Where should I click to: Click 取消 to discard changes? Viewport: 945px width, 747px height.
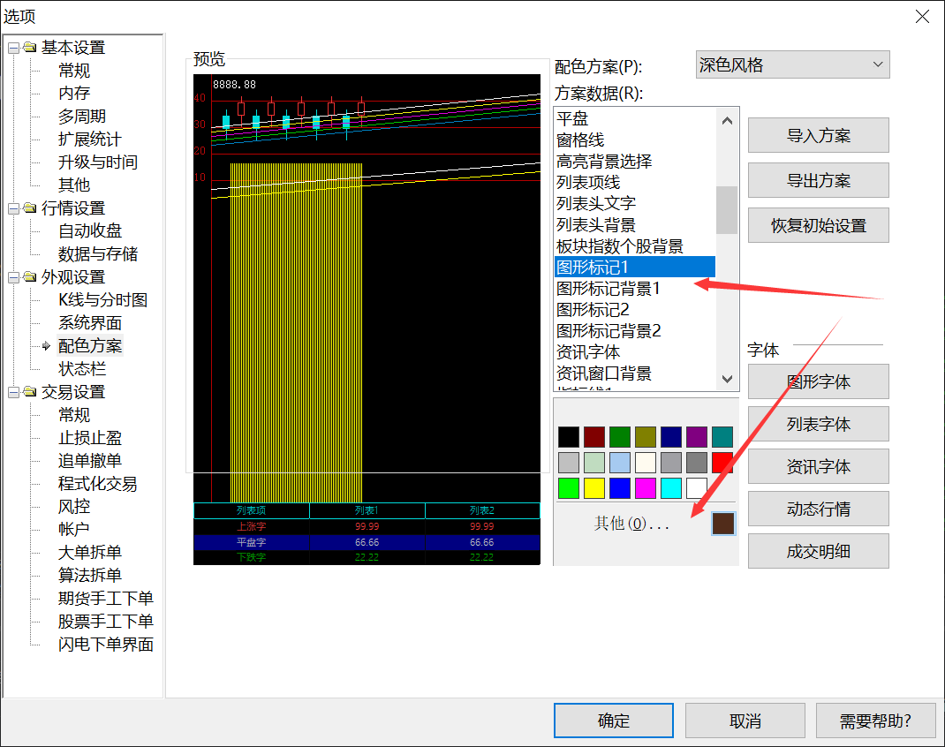[745, 721]
